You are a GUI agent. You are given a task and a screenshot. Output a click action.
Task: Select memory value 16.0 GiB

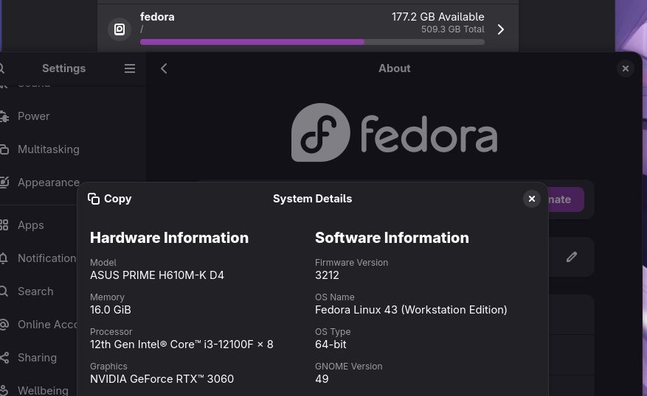click(x=110, y=310)
